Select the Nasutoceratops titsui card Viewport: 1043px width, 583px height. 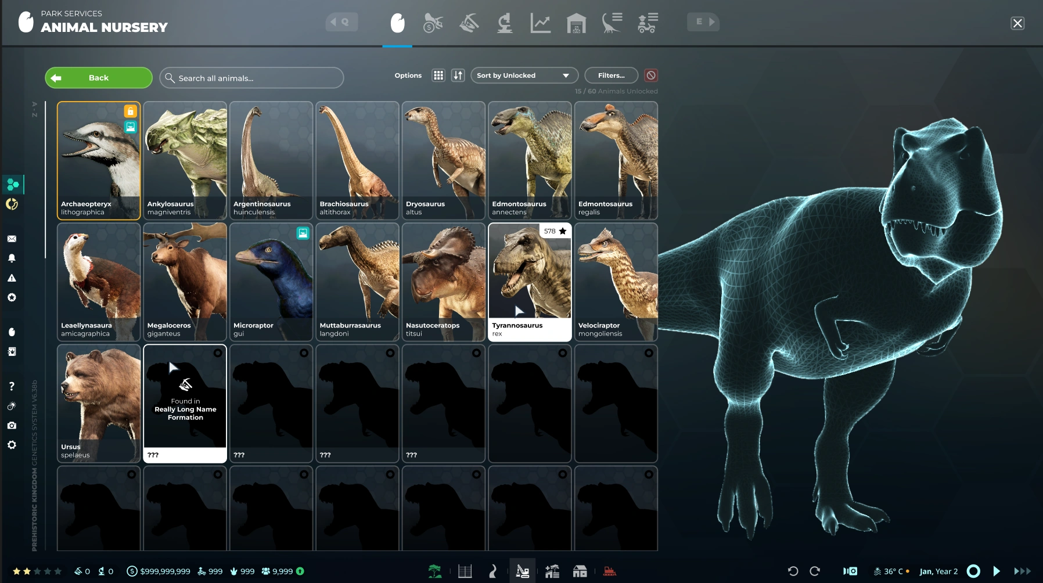tap(444, 282)
